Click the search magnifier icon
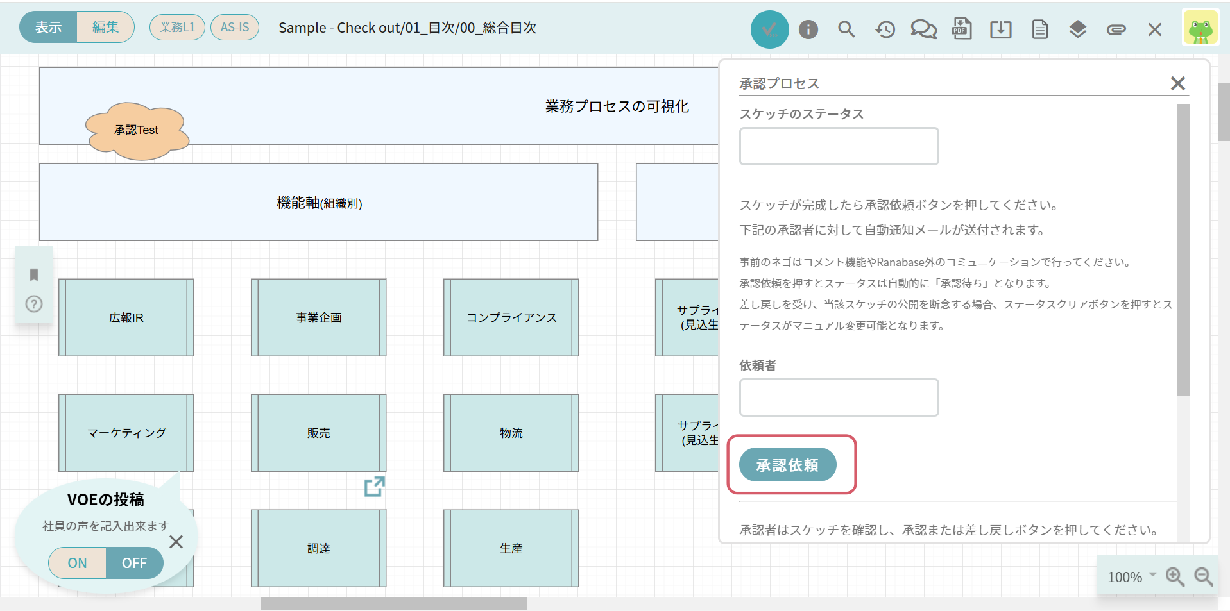1230x611 pixels. pos(846,29)
